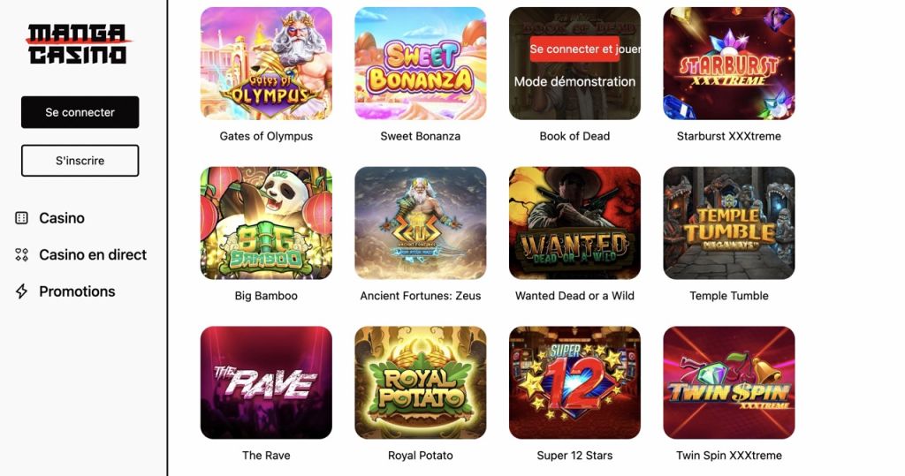Click the S'inscrire button
This screenshot has height=476, width=905.
80,161
